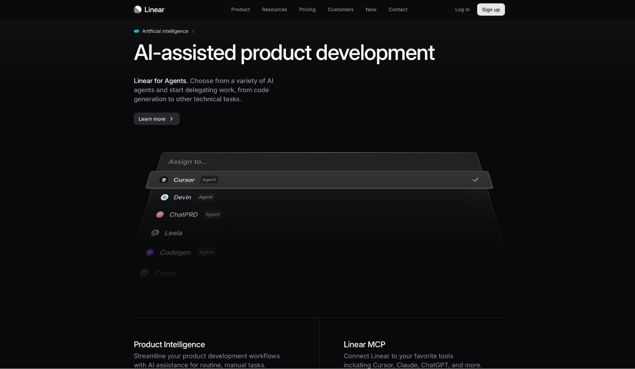Go to the Pricing page
635x369 pixels.
coord(307,10)
